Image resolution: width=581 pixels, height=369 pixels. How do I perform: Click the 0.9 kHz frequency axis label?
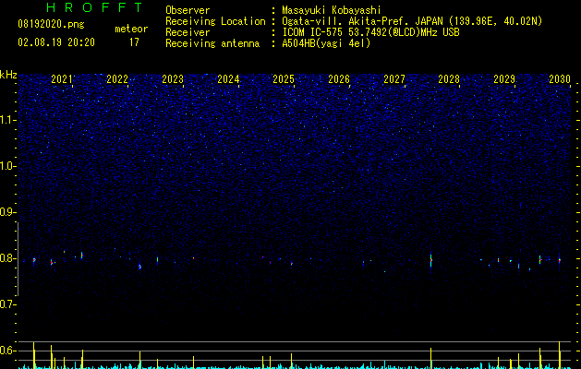coord(8,212)
